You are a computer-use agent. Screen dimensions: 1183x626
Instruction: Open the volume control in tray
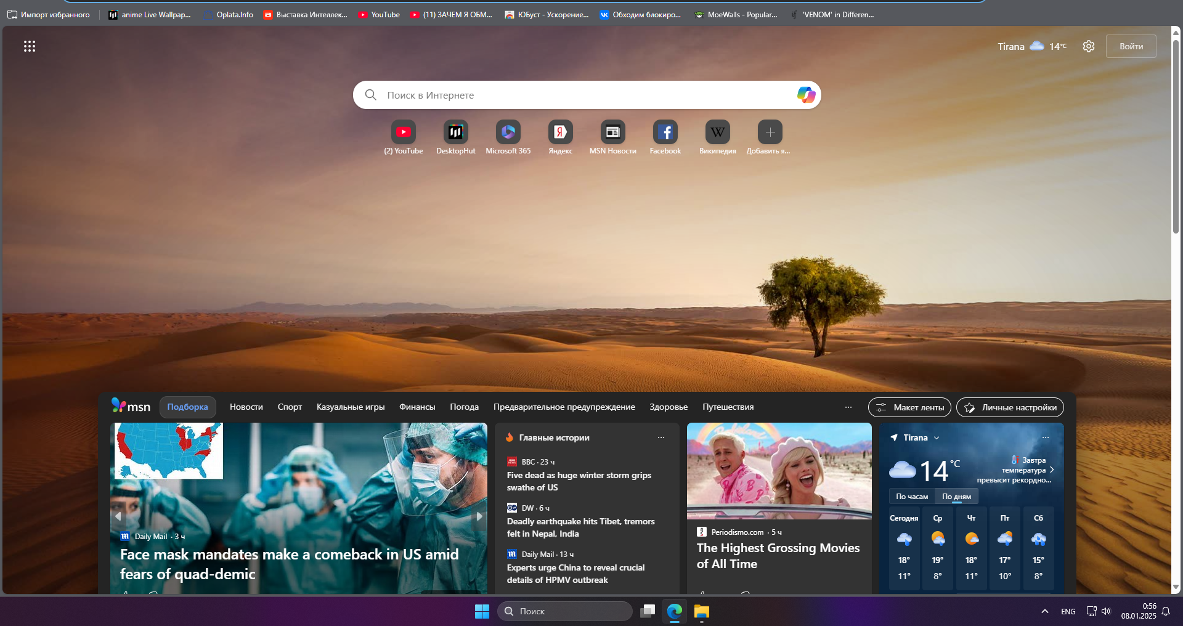pyautogui.click(x=1106, y=611)
